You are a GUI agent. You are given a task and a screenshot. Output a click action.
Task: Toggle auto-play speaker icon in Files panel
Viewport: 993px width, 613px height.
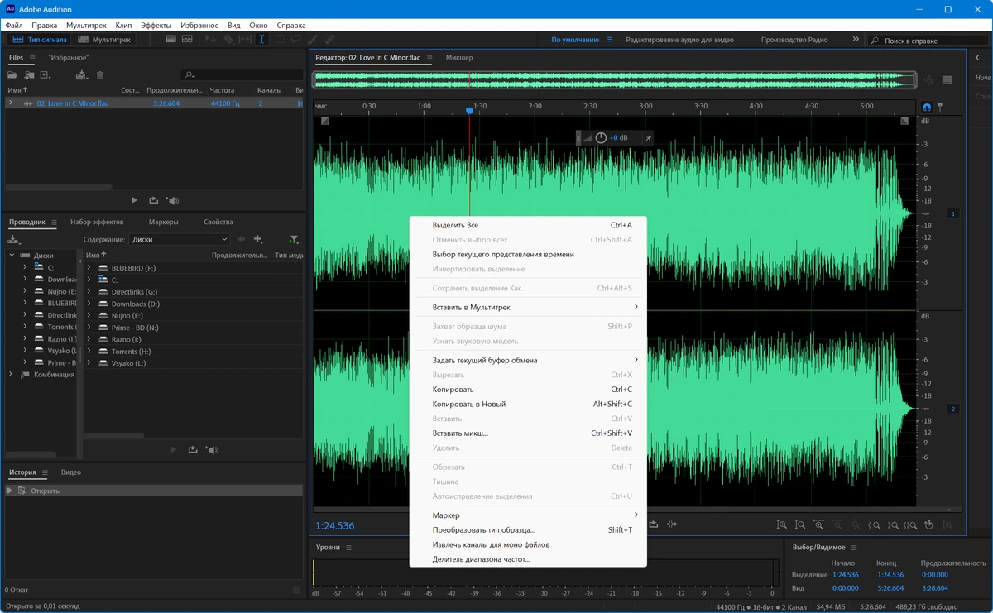(172, 200)
